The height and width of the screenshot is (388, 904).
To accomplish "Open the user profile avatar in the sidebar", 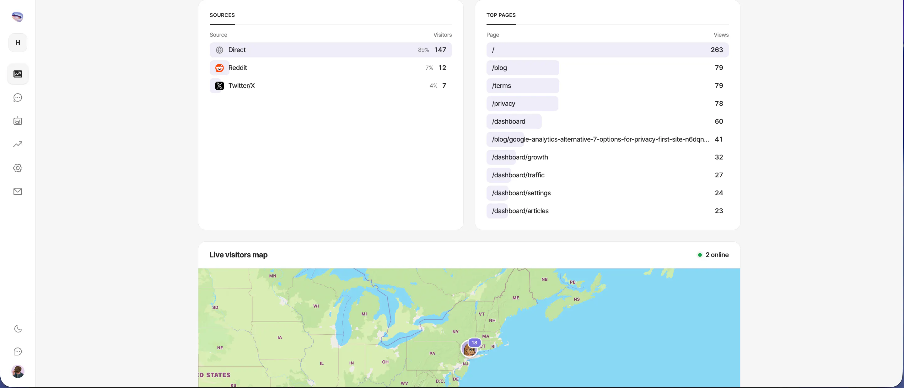I will [x=18, y=371].
